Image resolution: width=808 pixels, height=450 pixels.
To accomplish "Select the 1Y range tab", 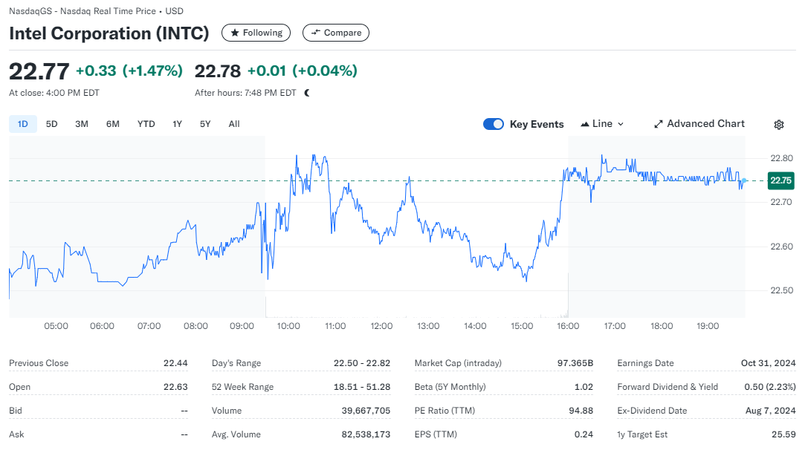I will pyautogui.click(x=177, y=124).
